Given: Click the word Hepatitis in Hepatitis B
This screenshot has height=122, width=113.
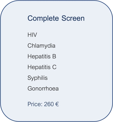Looking at the screenshot, I should point(39,56).
